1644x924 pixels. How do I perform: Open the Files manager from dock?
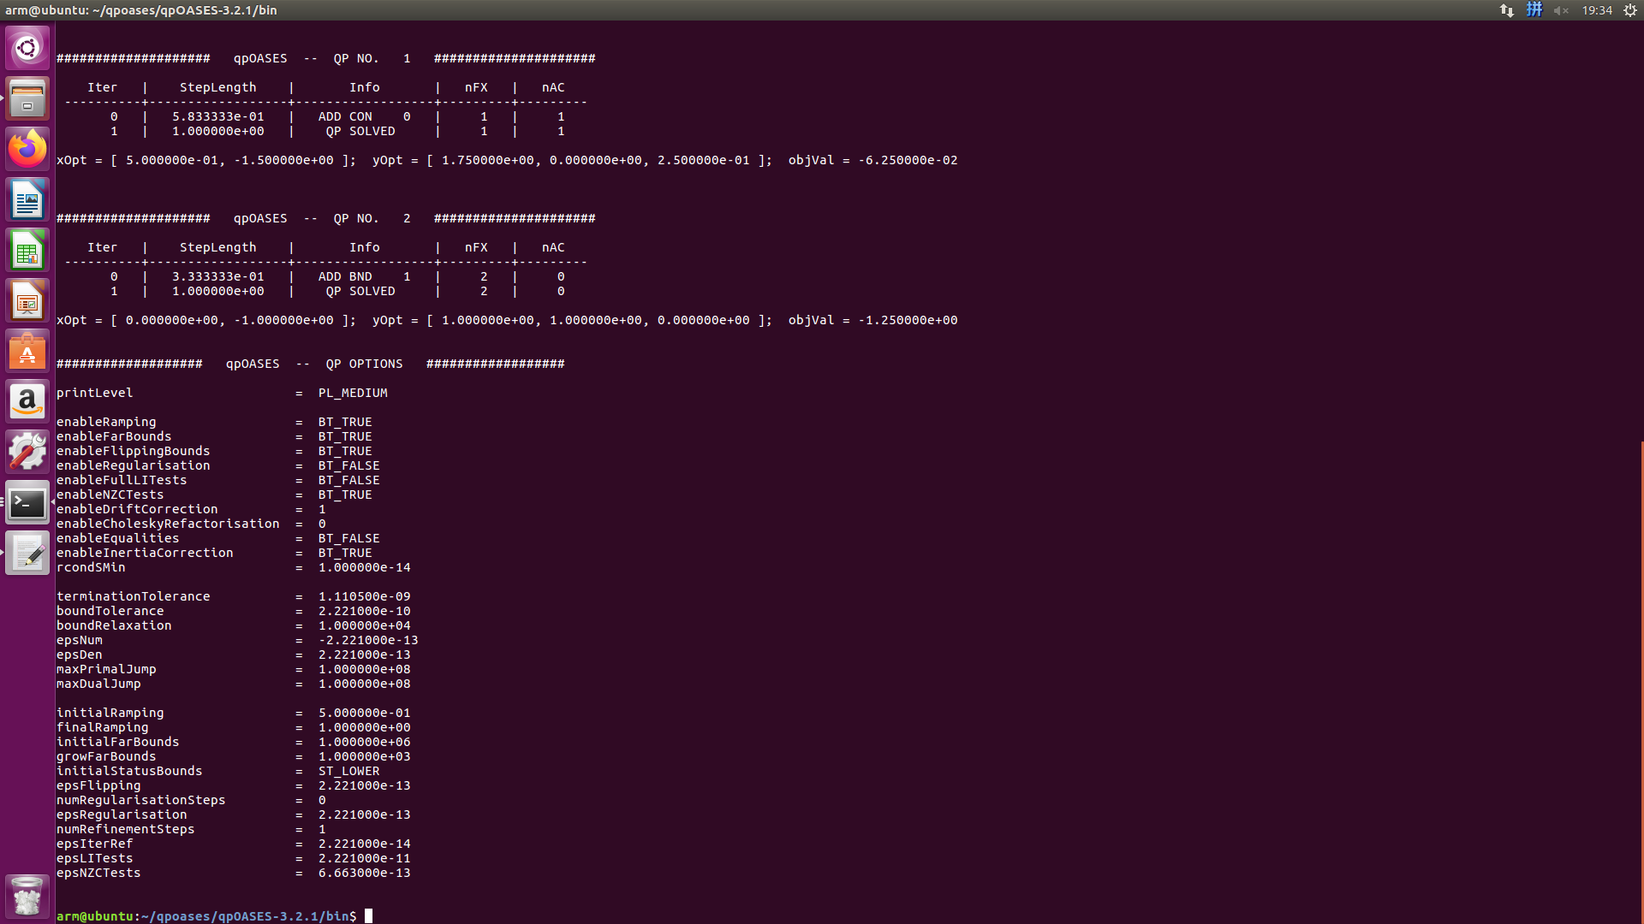(27, 98)
